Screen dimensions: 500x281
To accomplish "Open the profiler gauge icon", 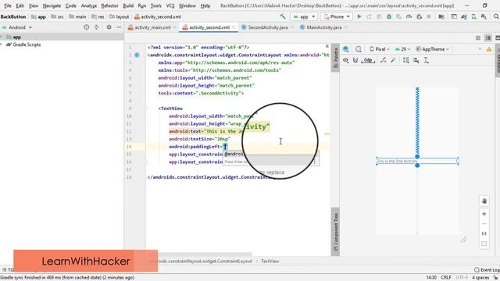I will point(409,16).
